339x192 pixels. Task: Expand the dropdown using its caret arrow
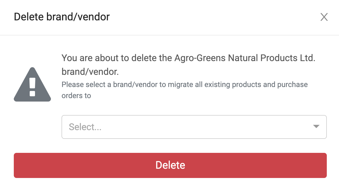pyautogui.click(x=316, y=126)
